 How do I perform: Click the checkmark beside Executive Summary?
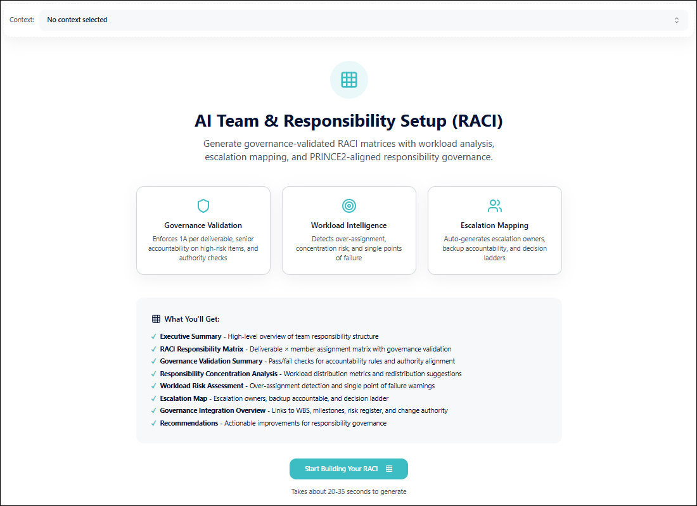click(x=153, y=336)
